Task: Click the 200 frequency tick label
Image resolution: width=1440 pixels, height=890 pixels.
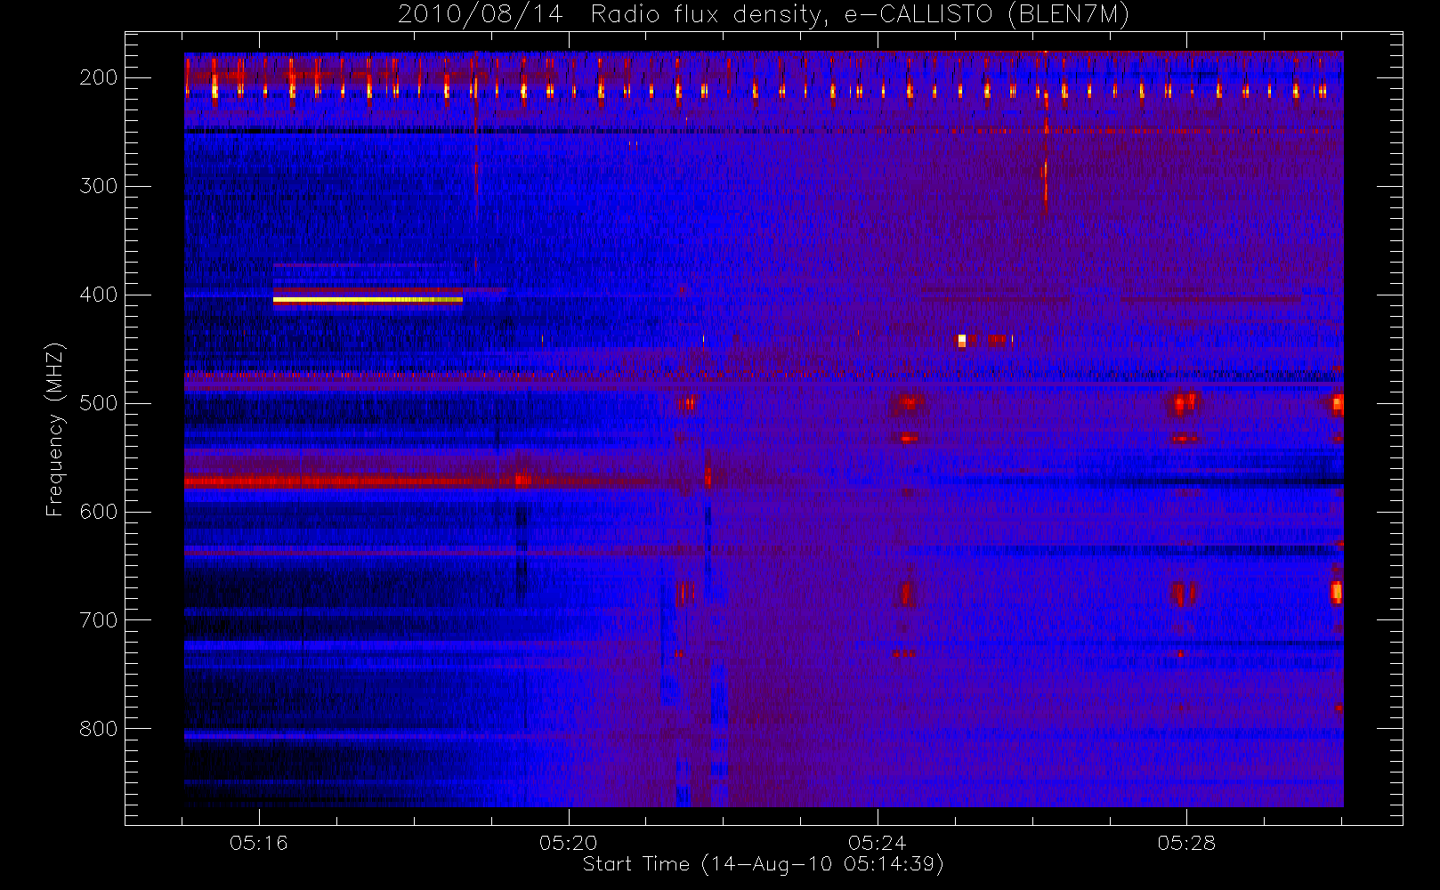Action: (x=98, y=77)
